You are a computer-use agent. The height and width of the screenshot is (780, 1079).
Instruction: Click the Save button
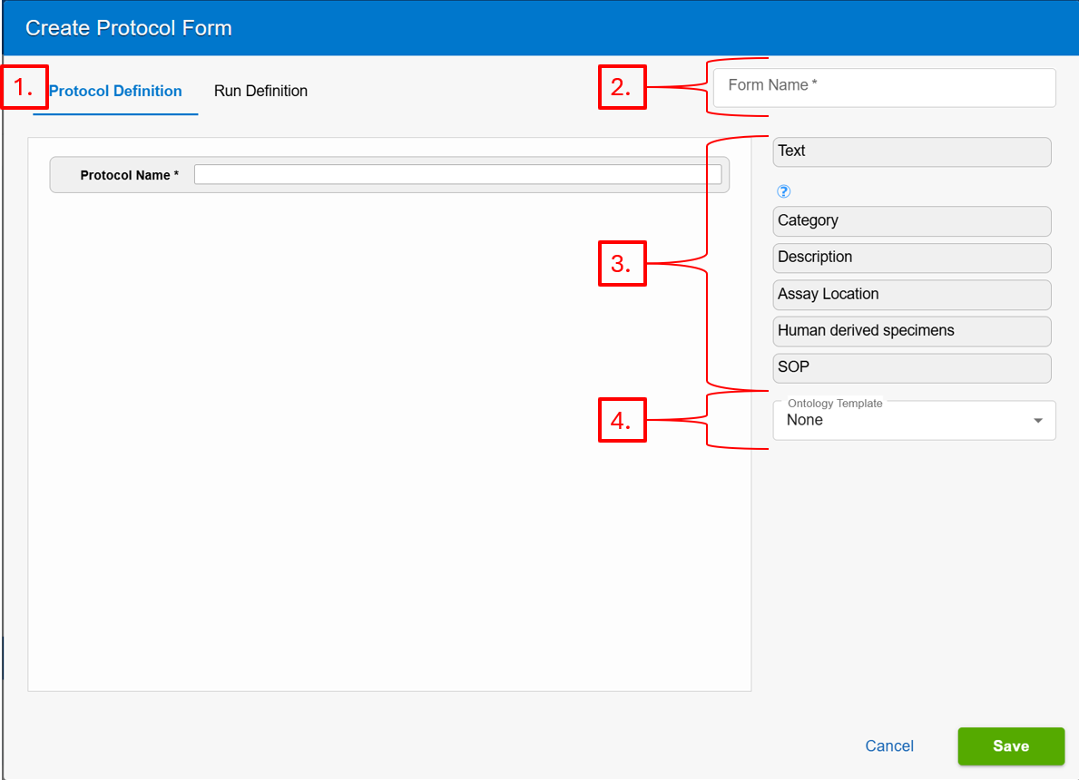(1010, 746)
